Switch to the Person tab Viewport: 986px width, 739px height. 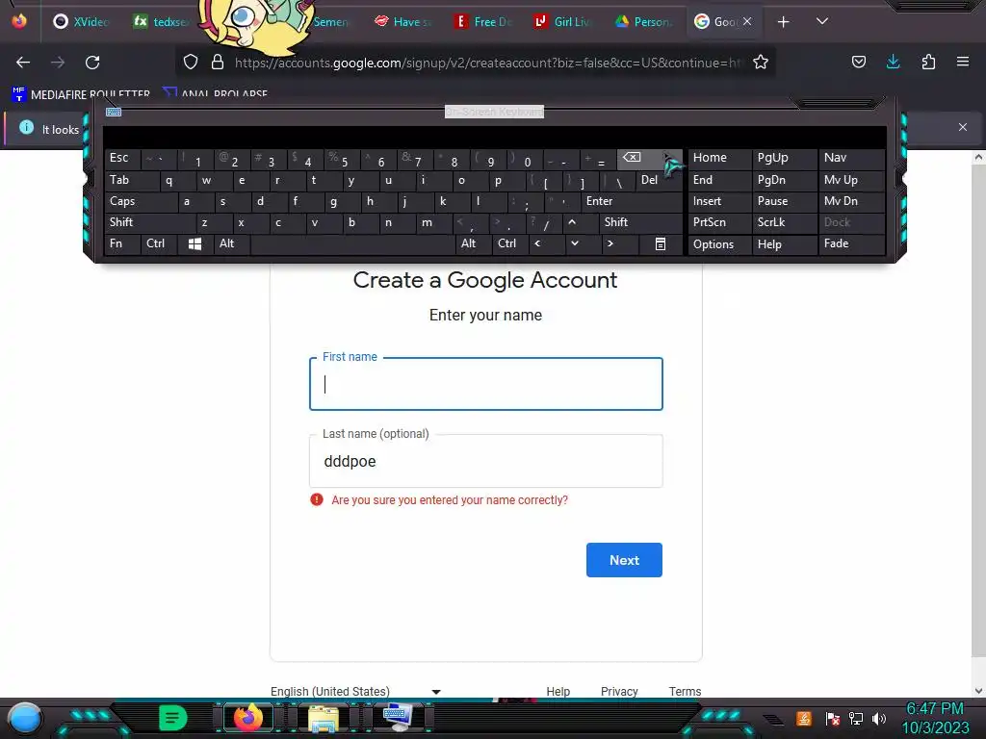(x=644, y=22)
